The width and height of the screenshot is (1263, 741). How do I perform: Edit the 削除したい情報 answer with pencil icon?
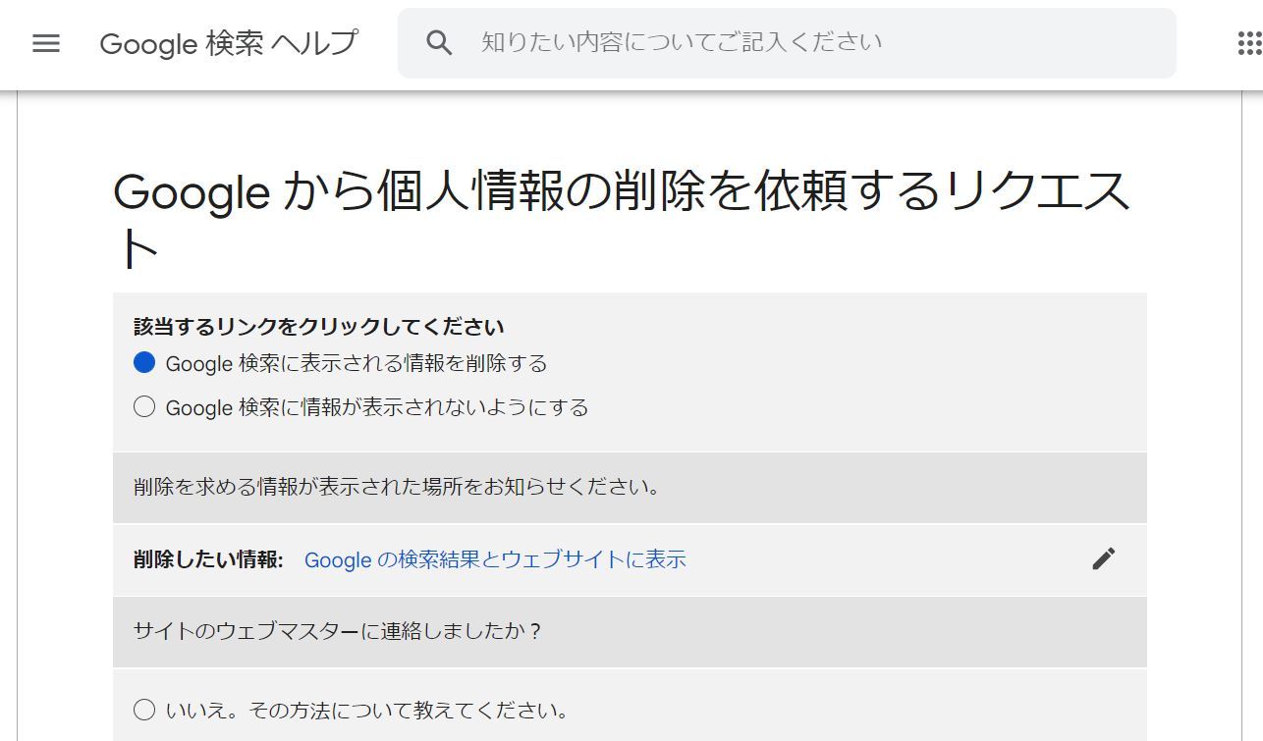1103,558
